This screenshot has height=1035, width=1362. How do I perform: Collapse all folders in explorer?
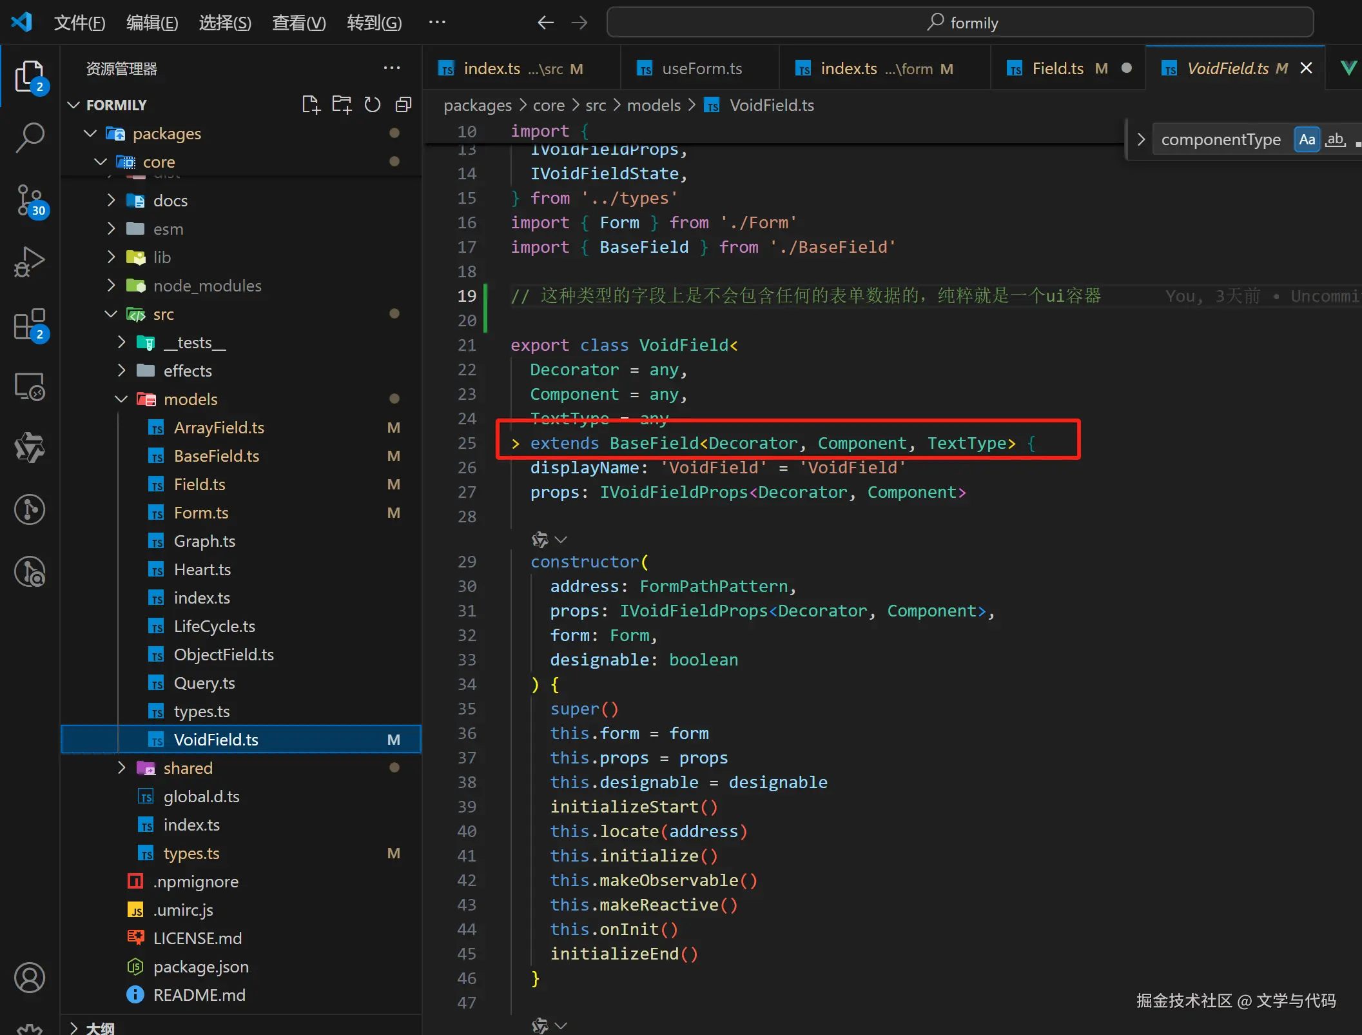point(404,104)
